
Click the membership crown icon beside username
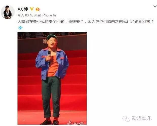tap(38, 9)
